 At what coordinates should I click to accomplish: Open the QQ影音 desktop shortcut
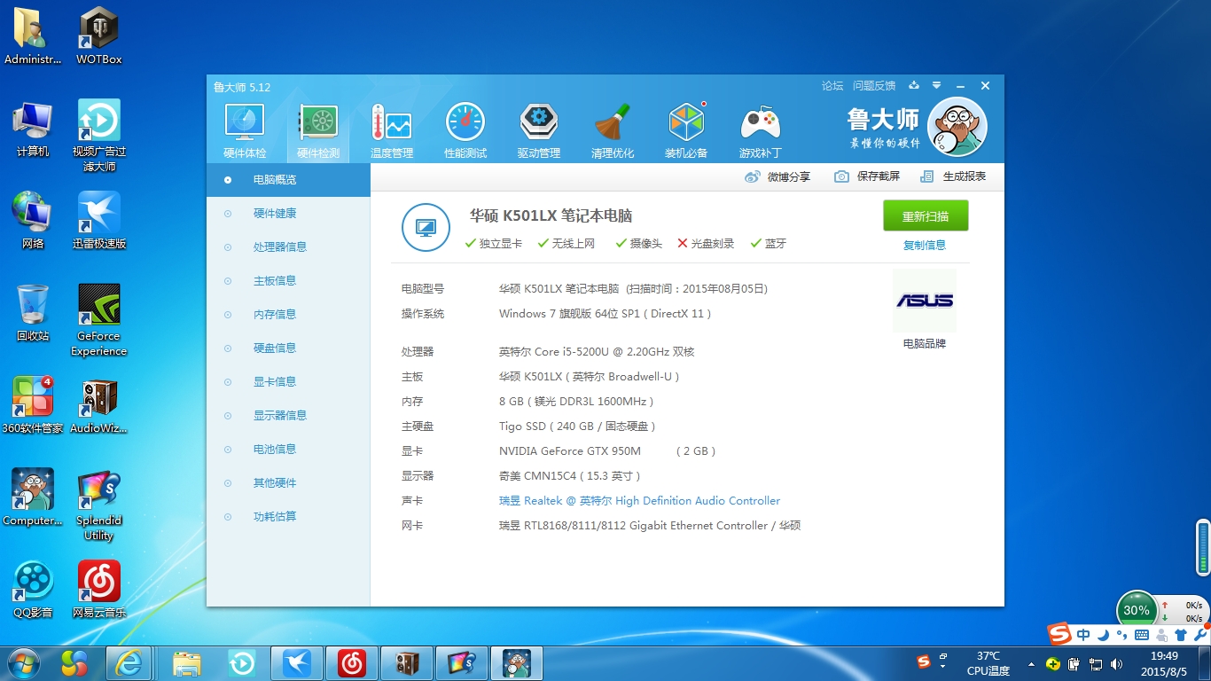(33, 590)
